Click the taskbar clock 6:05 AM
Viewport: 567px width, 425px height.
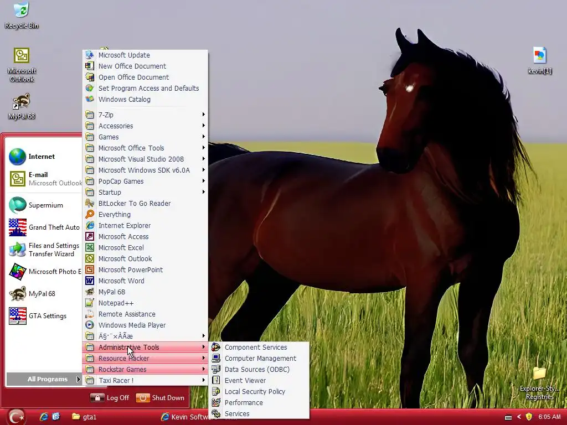point(550,417)
